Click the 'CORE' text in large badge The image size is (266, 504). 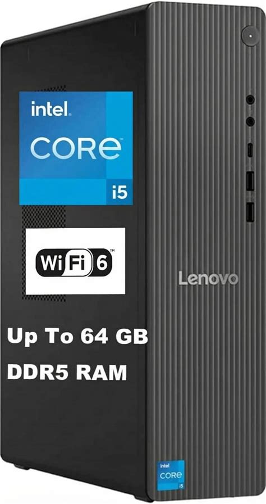coord(76,148)
